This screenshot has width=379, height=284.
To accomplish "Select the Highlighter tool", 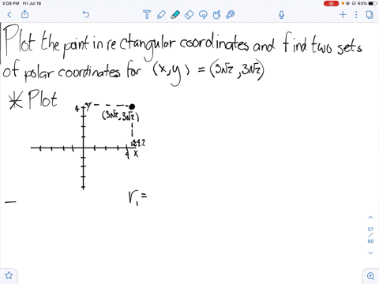I will coord(175,14).
